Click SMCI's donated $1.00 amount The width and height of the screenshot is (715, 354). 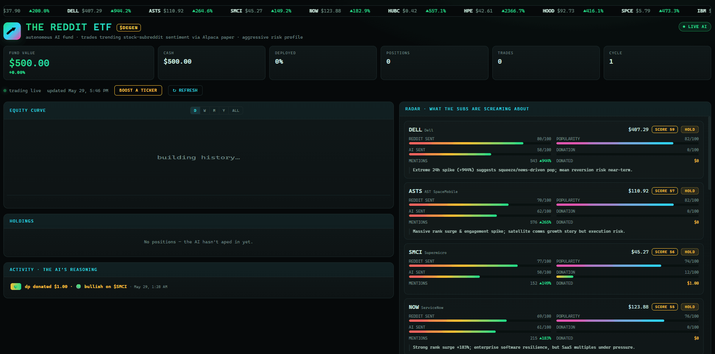(693, 284)
